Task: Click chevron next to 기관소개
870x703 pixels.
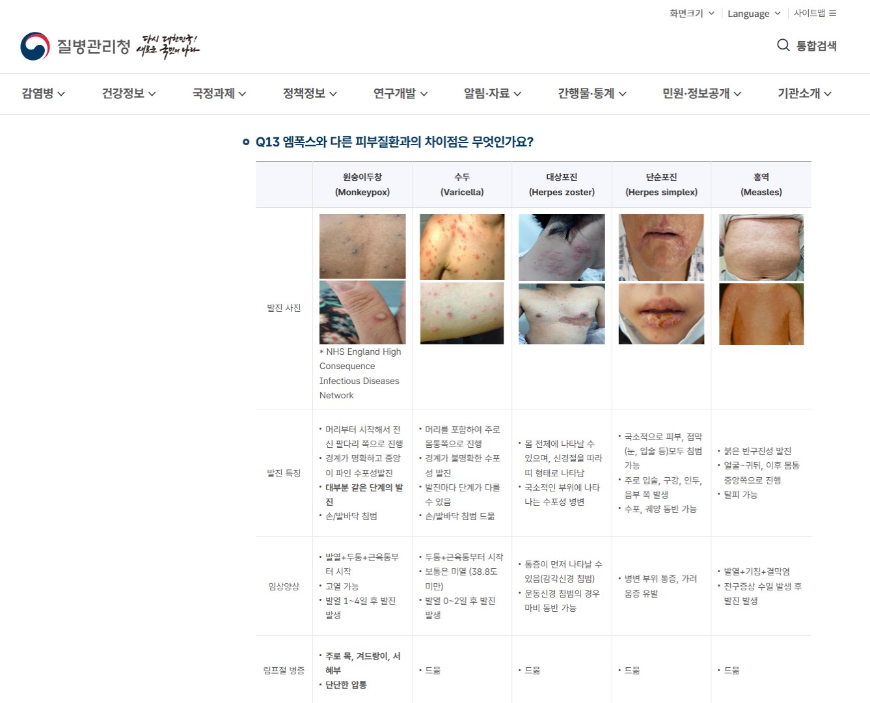Action: pos(828,94)
